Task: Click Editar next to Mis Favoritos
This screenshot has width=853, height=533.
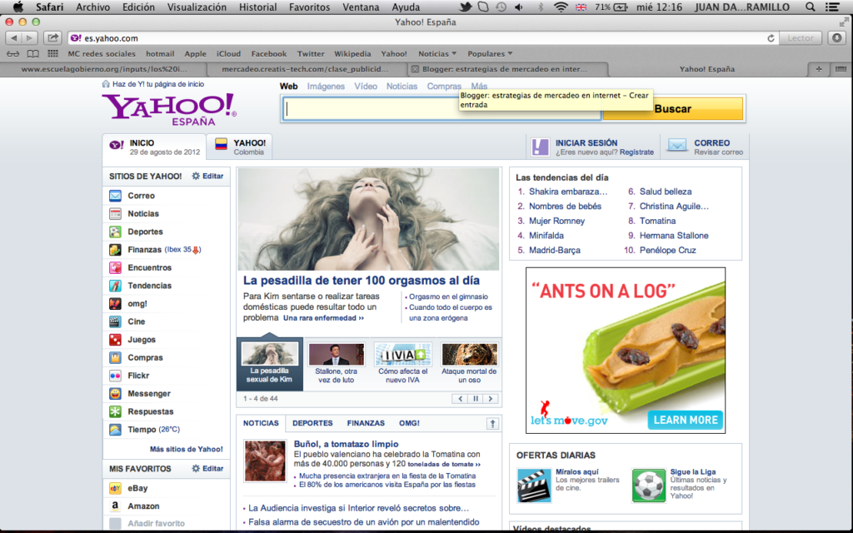Action: coord(207,468)
